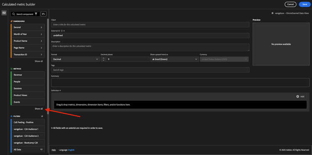
Task: Open the components panel icon in left rail
Action: click(4, 13)
